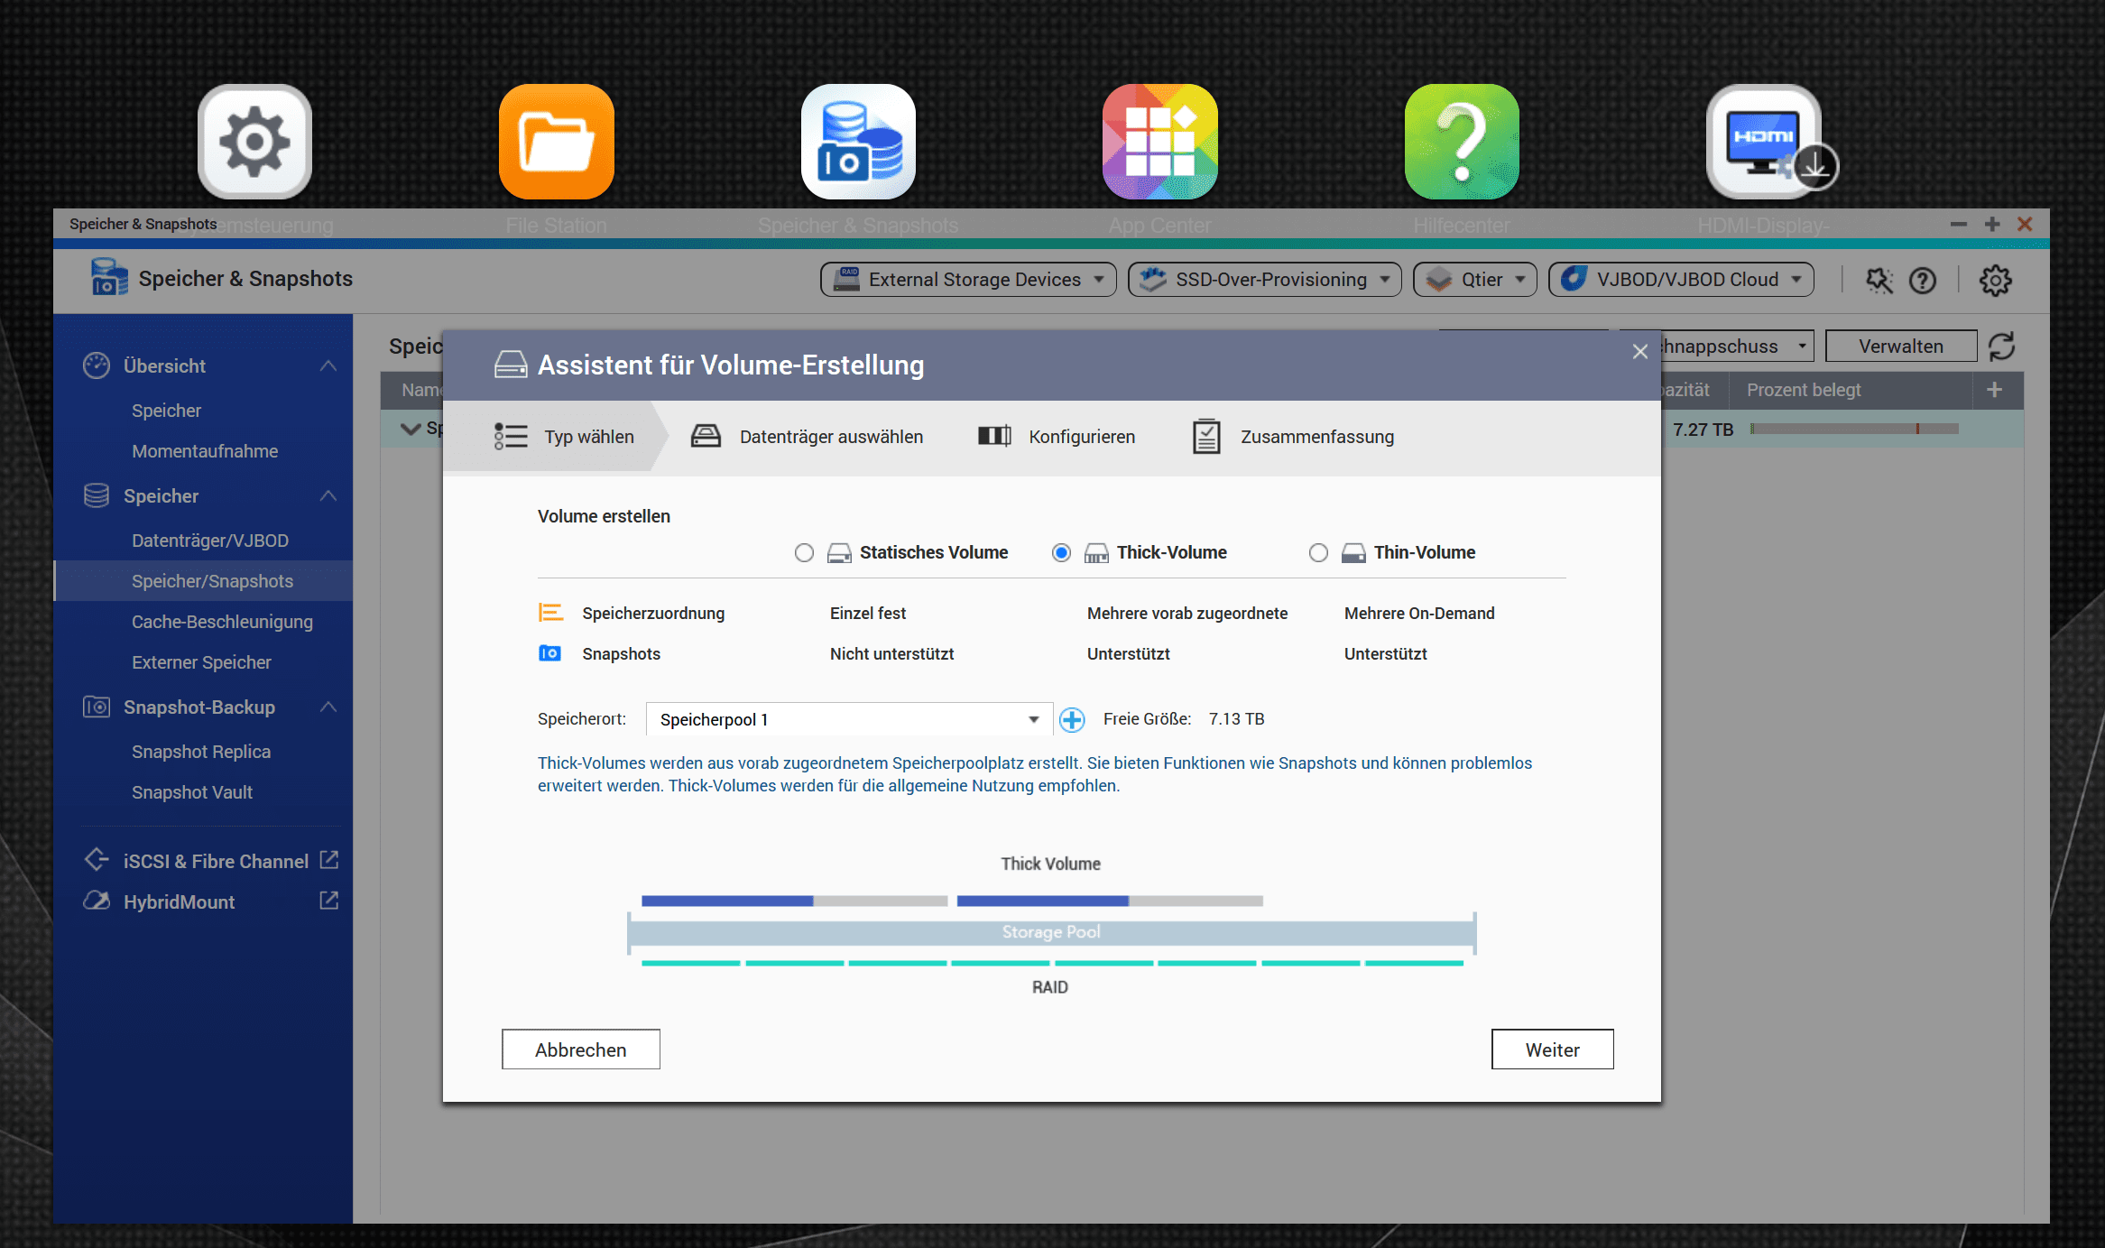Viewport: 2105px width, 1248px height.
Task: Collapse the Übersicht sidebar section chevron
Action: 328,365
